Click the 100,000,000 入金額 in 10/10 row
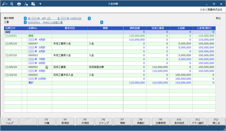Image resolution: width=226 pixels, height=131 pixels. [x=183, y=75]
